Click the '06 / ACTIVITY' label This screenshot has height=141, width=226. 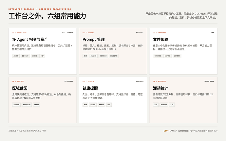160,81
